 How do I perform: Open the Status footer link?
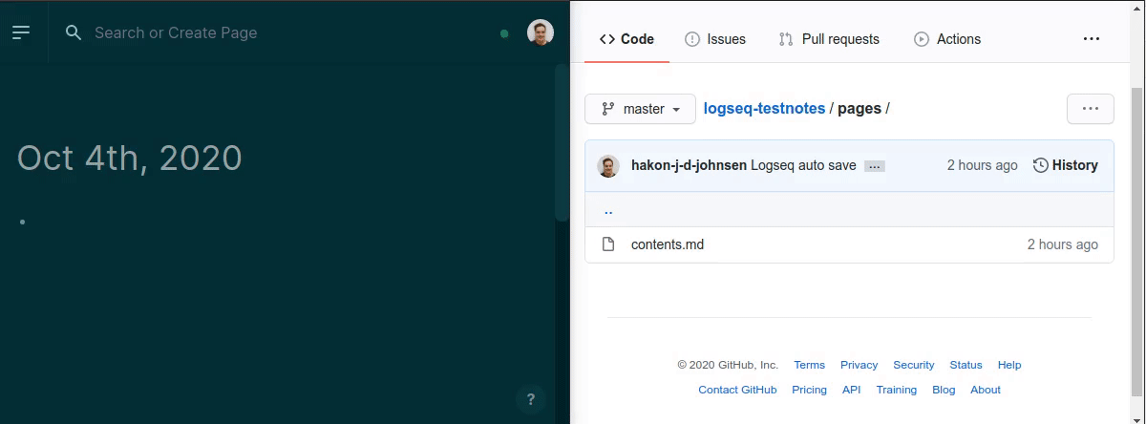[966, 365]
